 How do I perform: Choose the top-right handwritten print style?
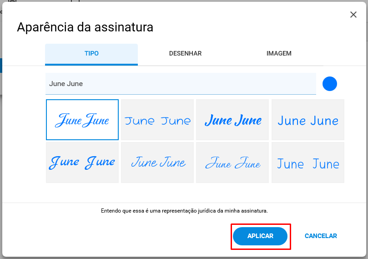pyautogui.click(x=308, y=120)
